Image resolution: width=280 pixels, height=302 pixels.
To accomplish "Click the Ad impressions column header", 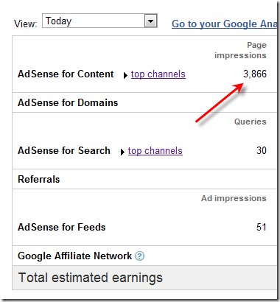I will pyautogui.click(x=234, y=198).
